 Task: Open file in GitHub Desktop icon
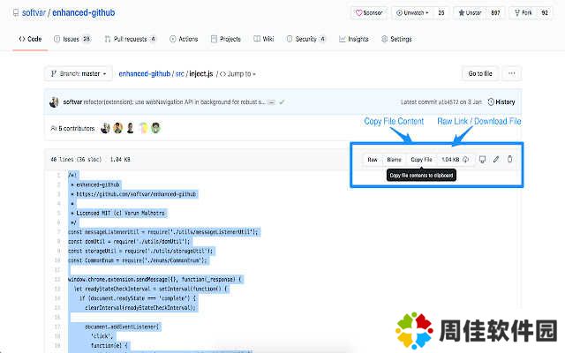482,159
